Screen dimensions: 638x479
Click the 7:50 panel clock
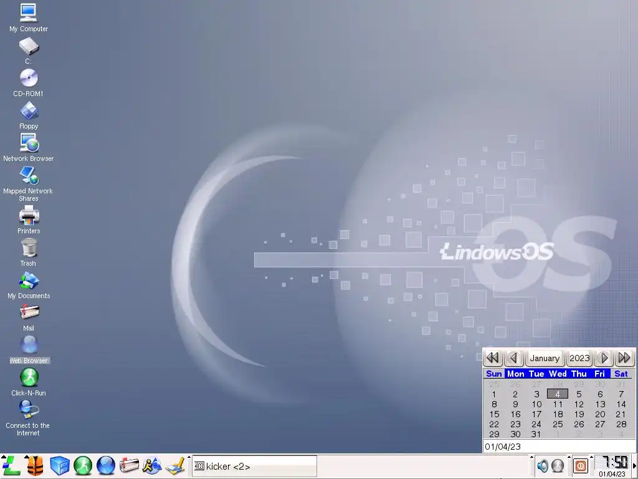[614, 462]
